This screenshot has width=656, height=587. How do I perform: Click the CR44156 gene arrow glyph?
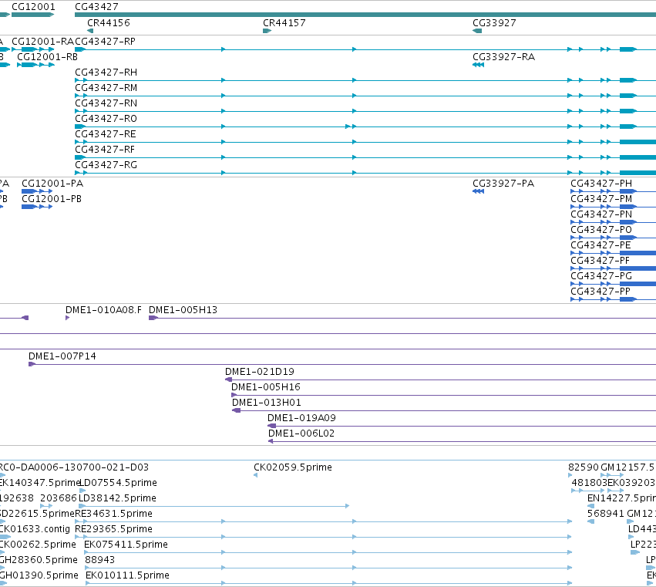pos(90,31)
